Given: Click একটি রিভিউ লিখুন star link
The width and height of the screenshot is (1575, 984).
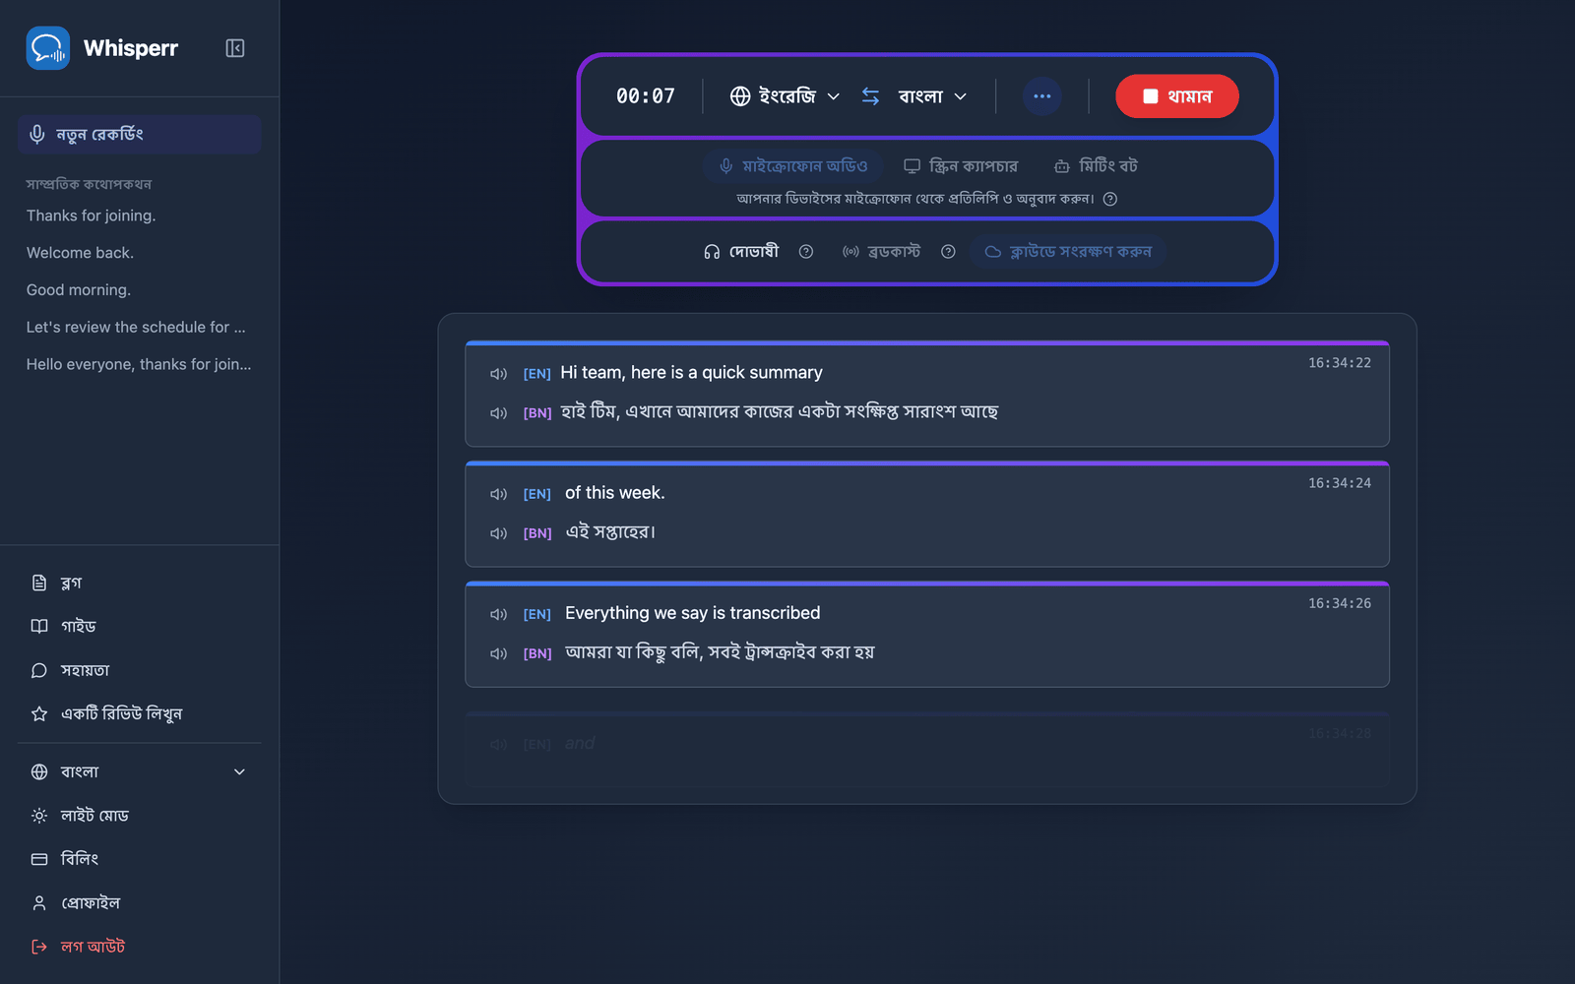Looking at the screenshot, I should [x=139, y=713].
